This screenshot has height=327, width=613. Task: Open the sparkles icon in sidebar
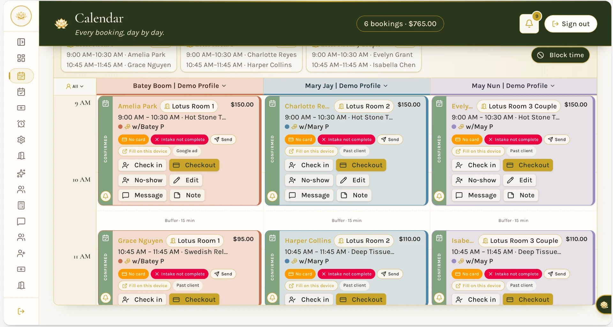click(21, 174)
